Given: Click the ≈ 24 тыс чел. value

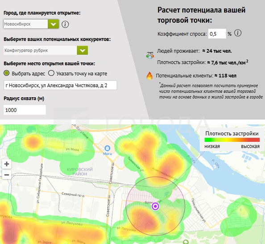Looking at the screenshot, I should 217,51.
